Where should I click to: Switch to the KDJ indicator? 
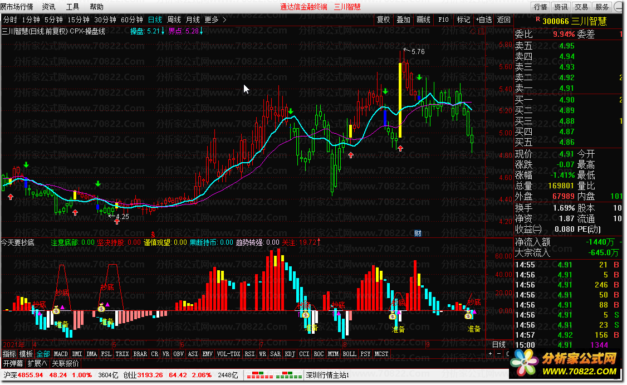point(290,354)
